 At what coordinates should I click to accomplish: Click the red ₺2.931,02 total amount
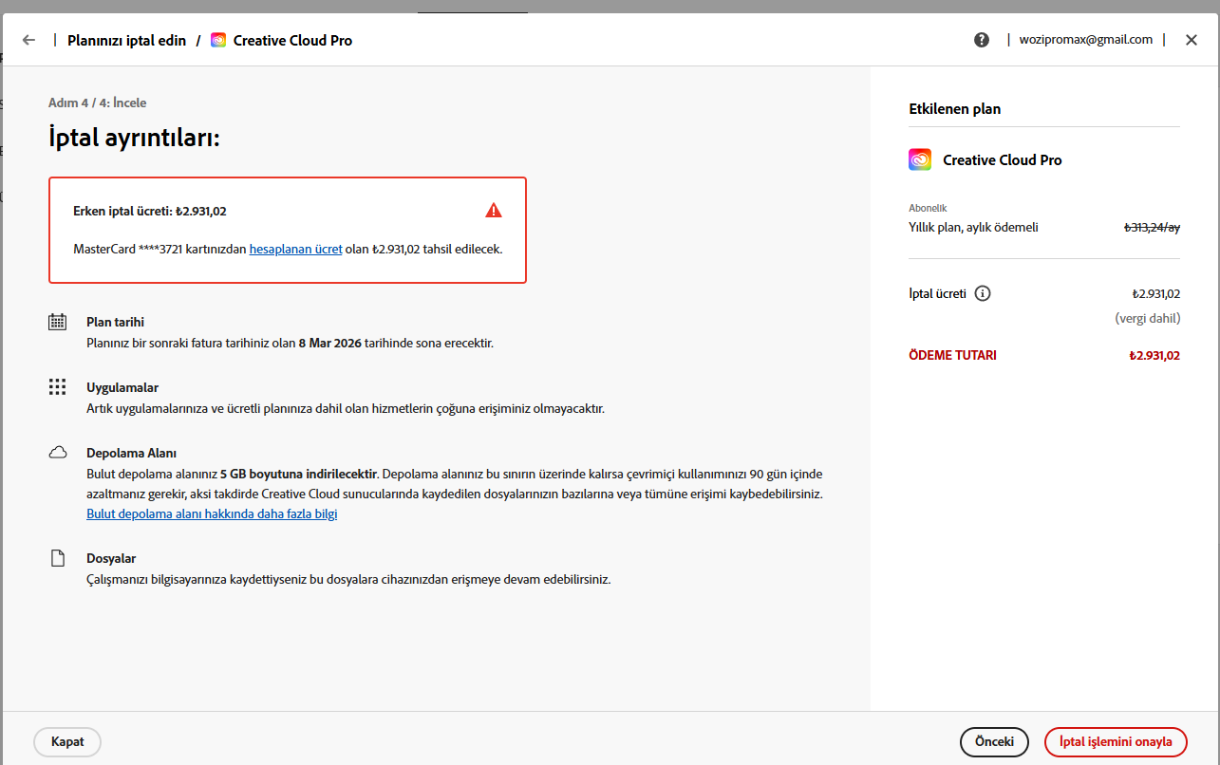1154,356
